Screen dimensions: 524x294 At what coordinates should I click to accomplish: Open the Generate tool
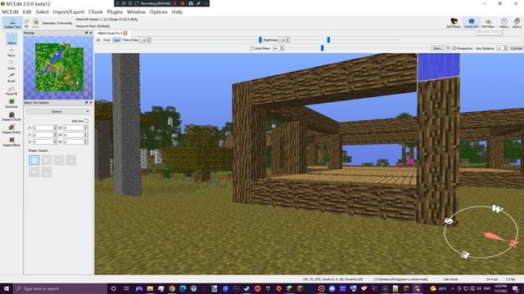tap(11, 104)
